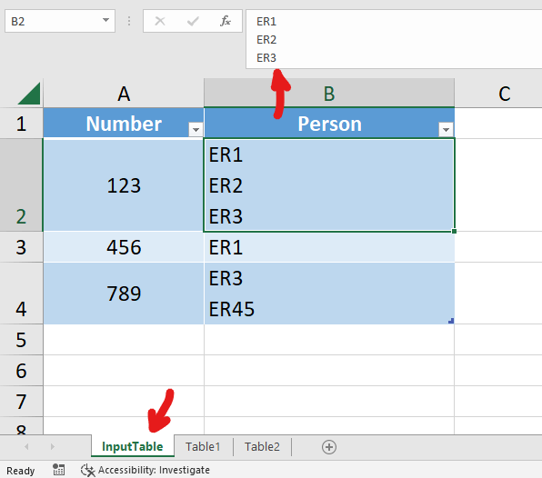Click Accessibility: Investigate status text
Viewport: 542px width, 478px height.
tap(154, 470)
